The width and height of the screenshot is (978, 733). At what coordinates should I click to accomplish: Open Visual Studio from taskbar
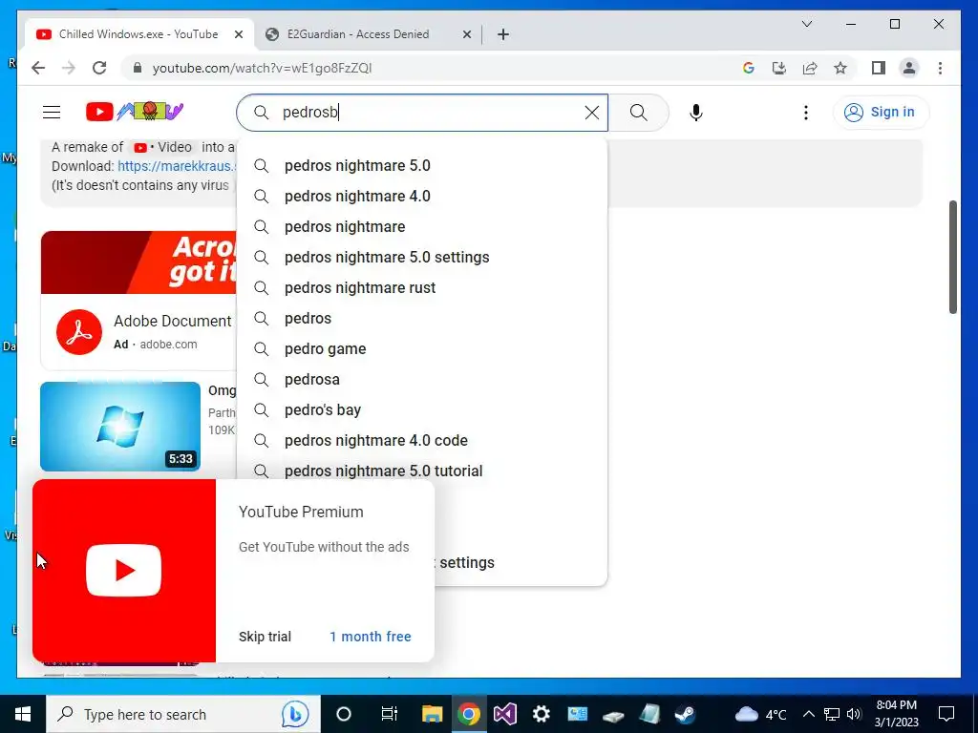pos(504,714)
